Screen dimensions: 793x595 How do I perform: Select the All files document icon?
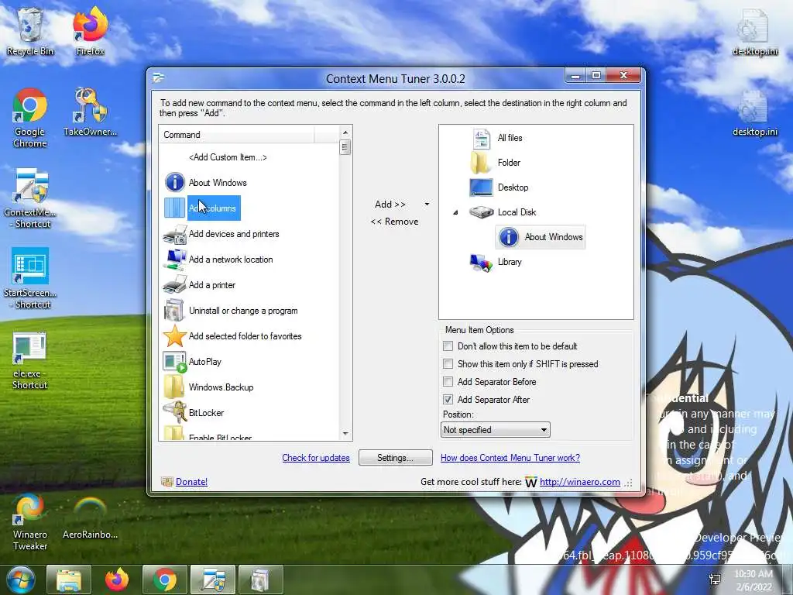tap(481, 138)
